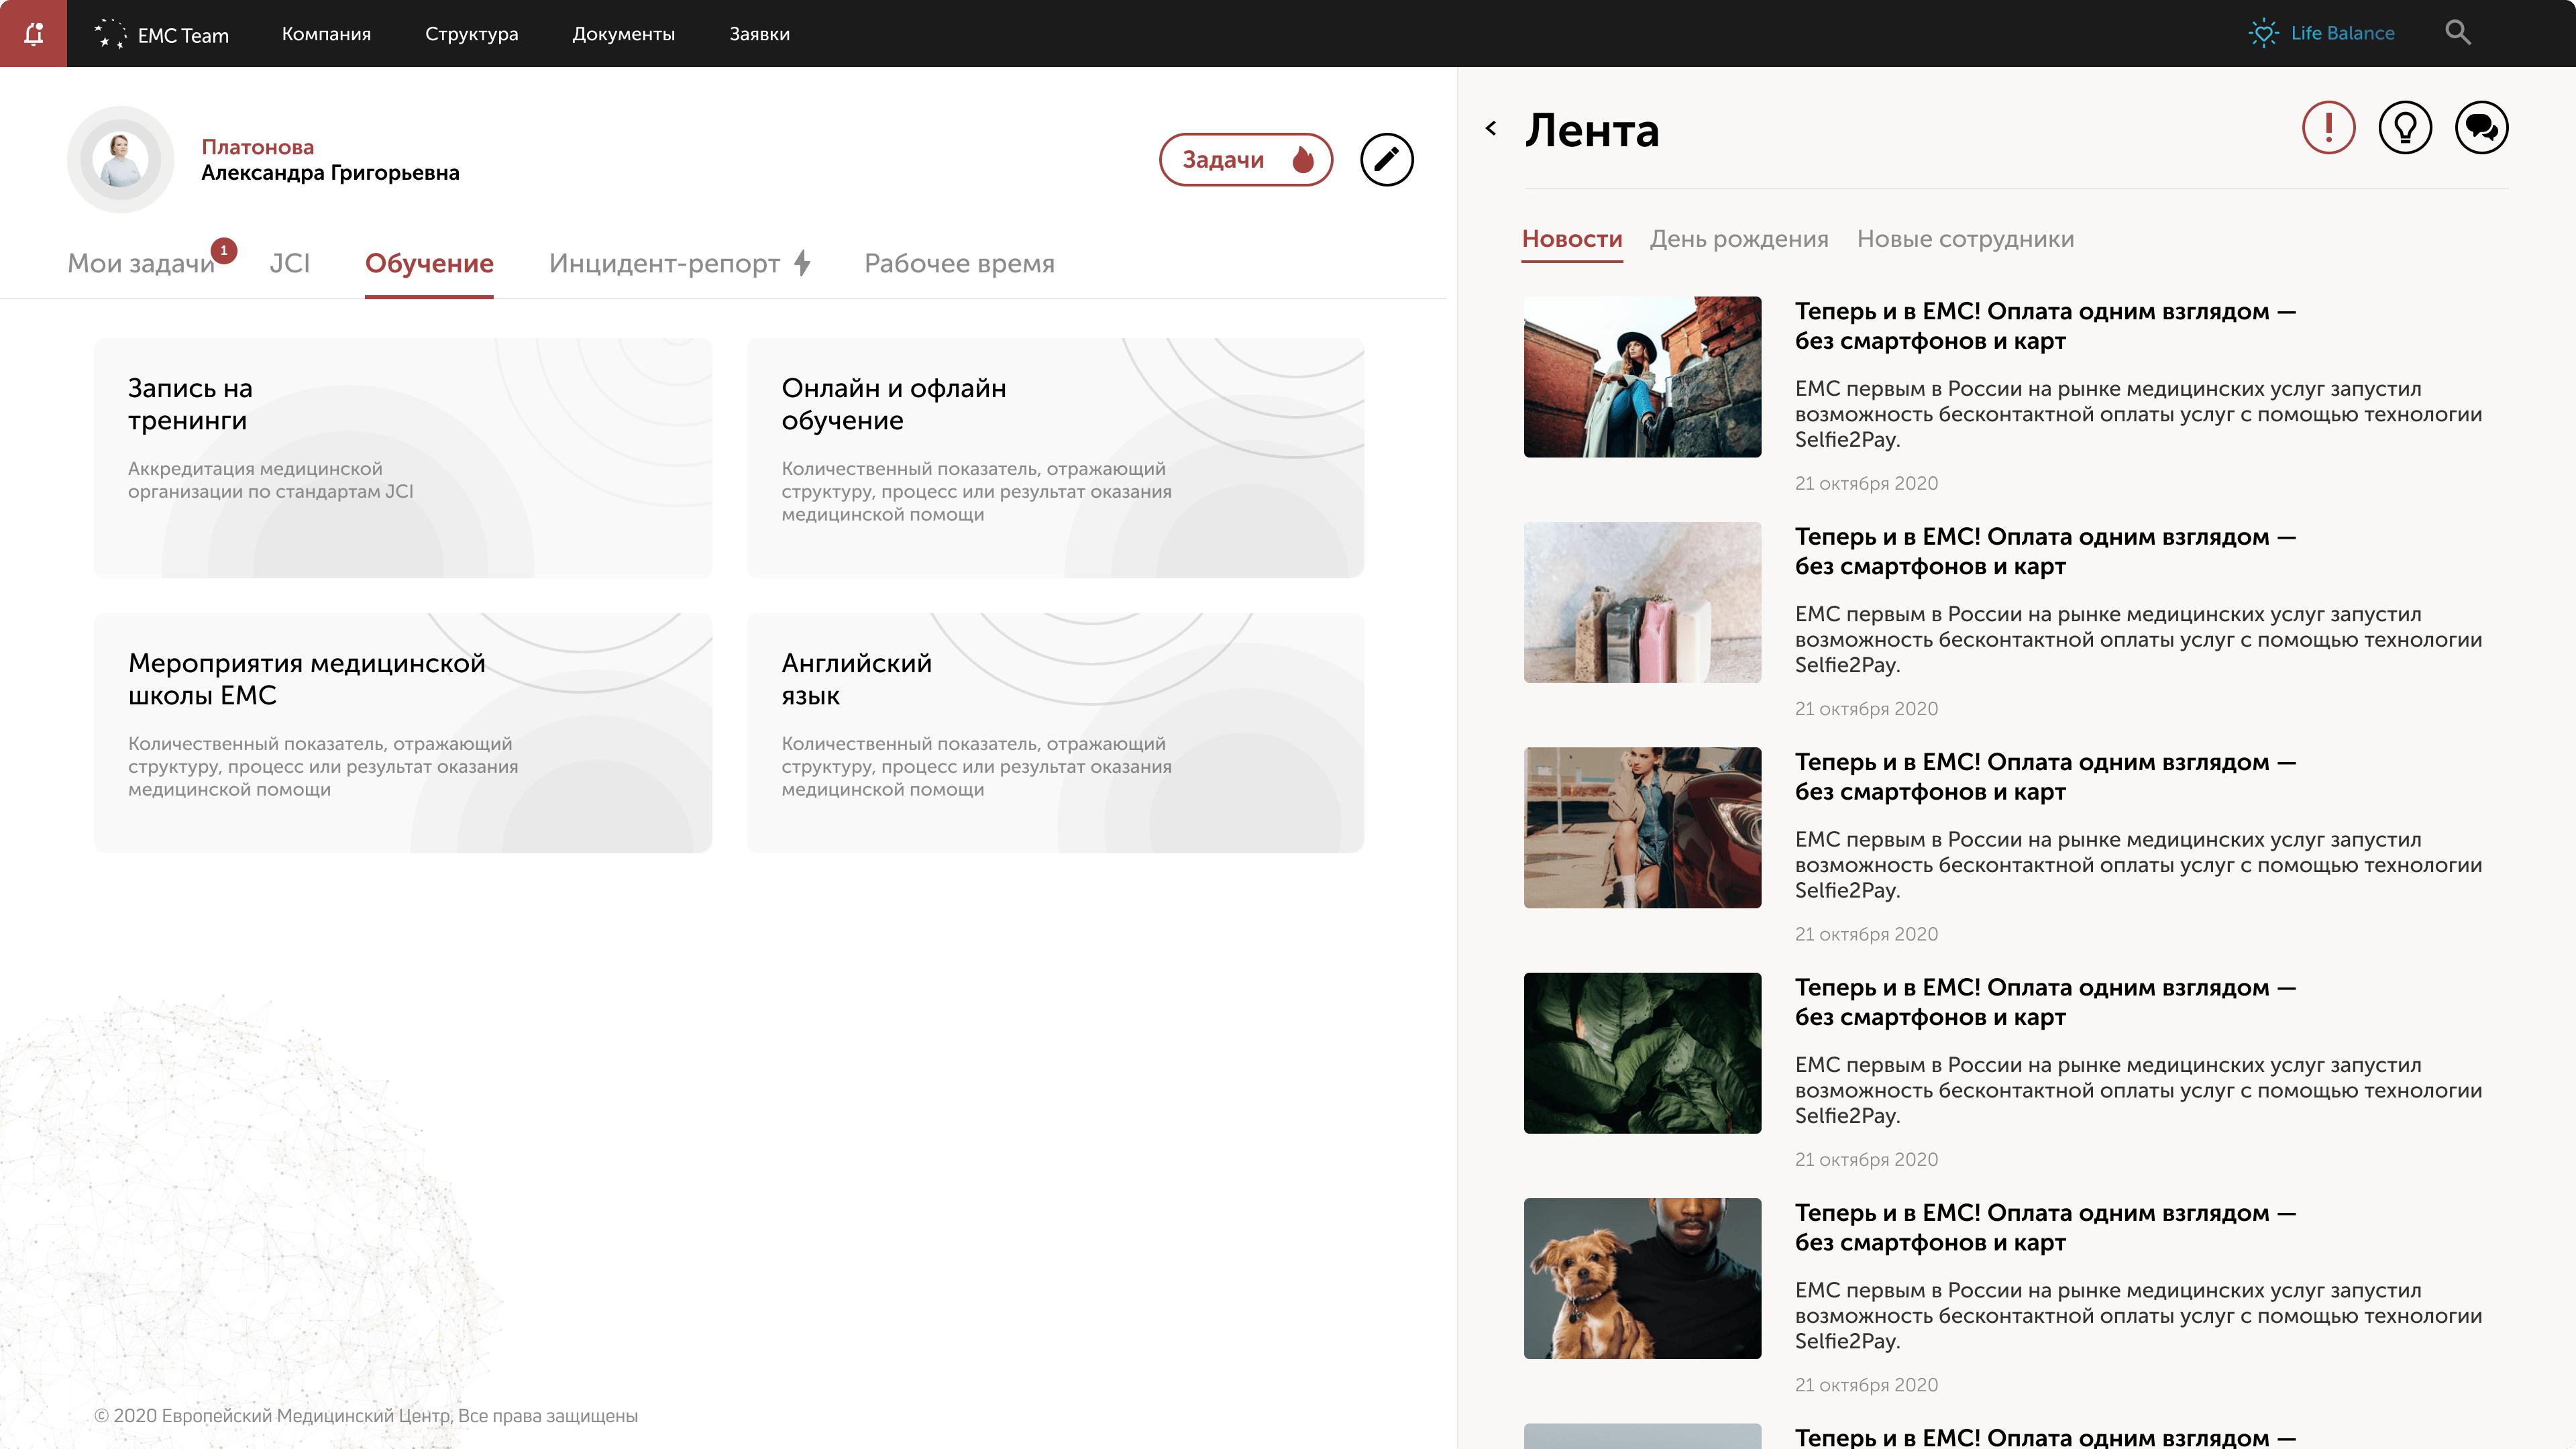2576x1449 pixels.
Task: Select the Рабочее время tab
Action: pyautogui.click(x=959, y=263)
